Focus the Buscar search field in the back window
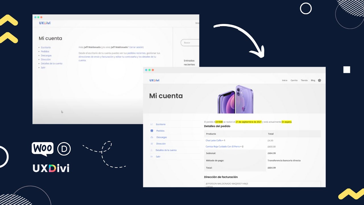 click(x=190, y=43)
